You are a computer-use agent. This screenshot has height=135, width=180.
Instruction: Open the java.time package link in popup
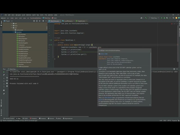[104, 54]
